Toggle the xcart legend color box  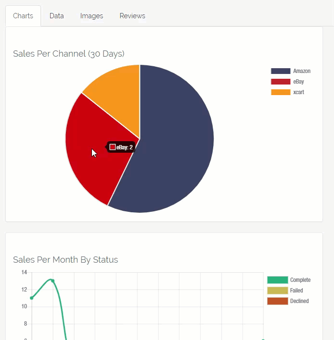click(281, 92)
